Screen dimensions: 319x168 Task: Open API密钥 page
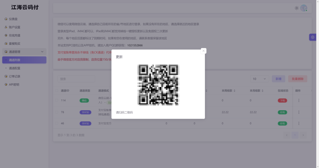[x=24, y=84]
